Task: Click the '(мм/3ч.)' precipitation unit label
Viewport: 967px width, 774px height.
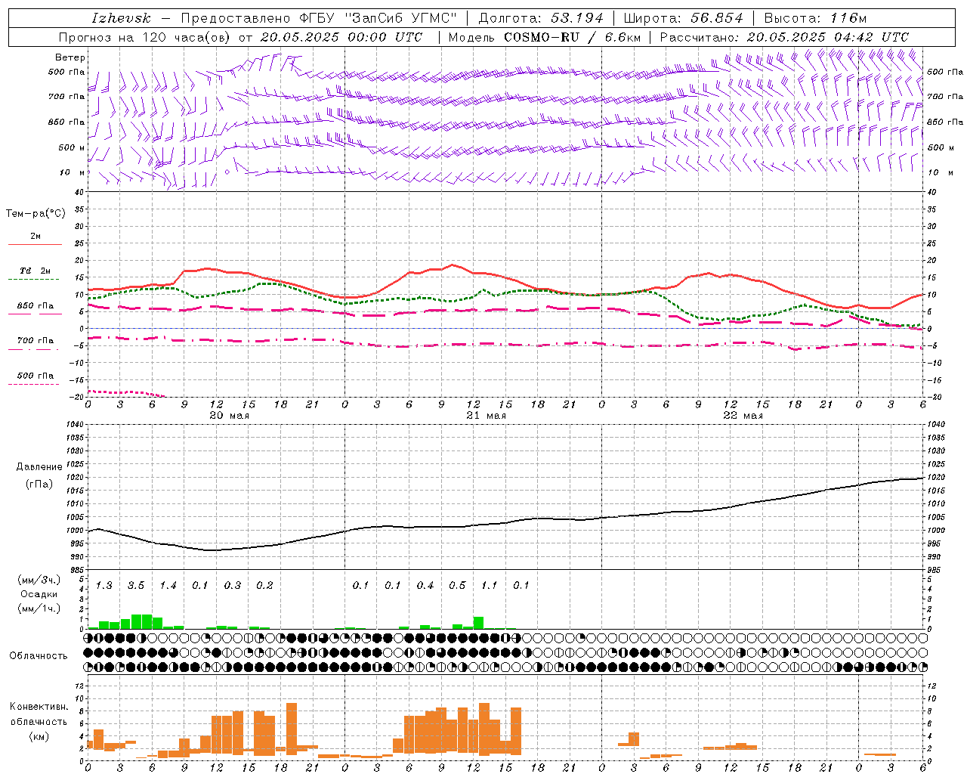Action: (x=39, y=580)
